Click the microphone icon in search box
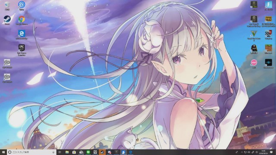The image size is (276, 155). [53, 152]
